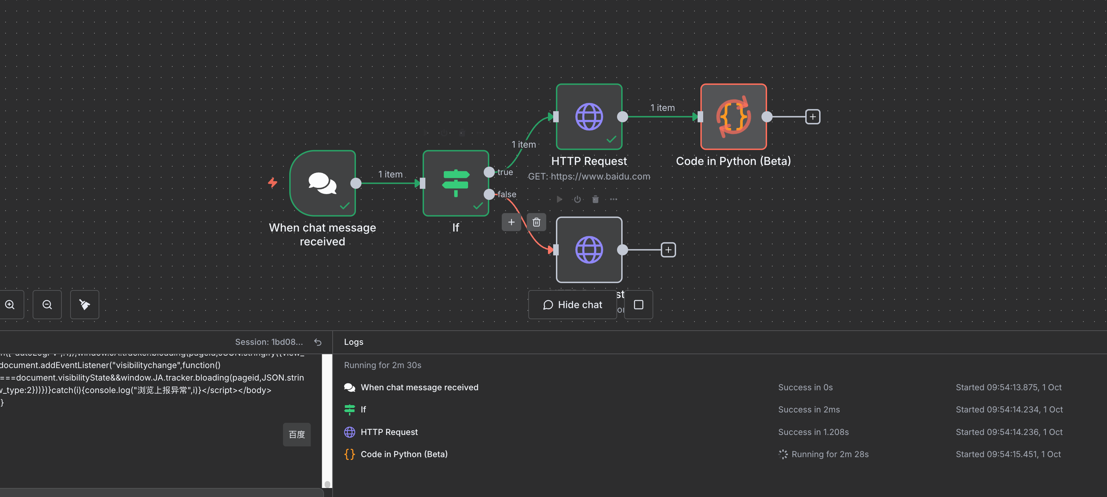The height and width of the screenshot is (497, 1107).
Task: Click the zoom in magnifier button
Action: click(x=10, y=304)
